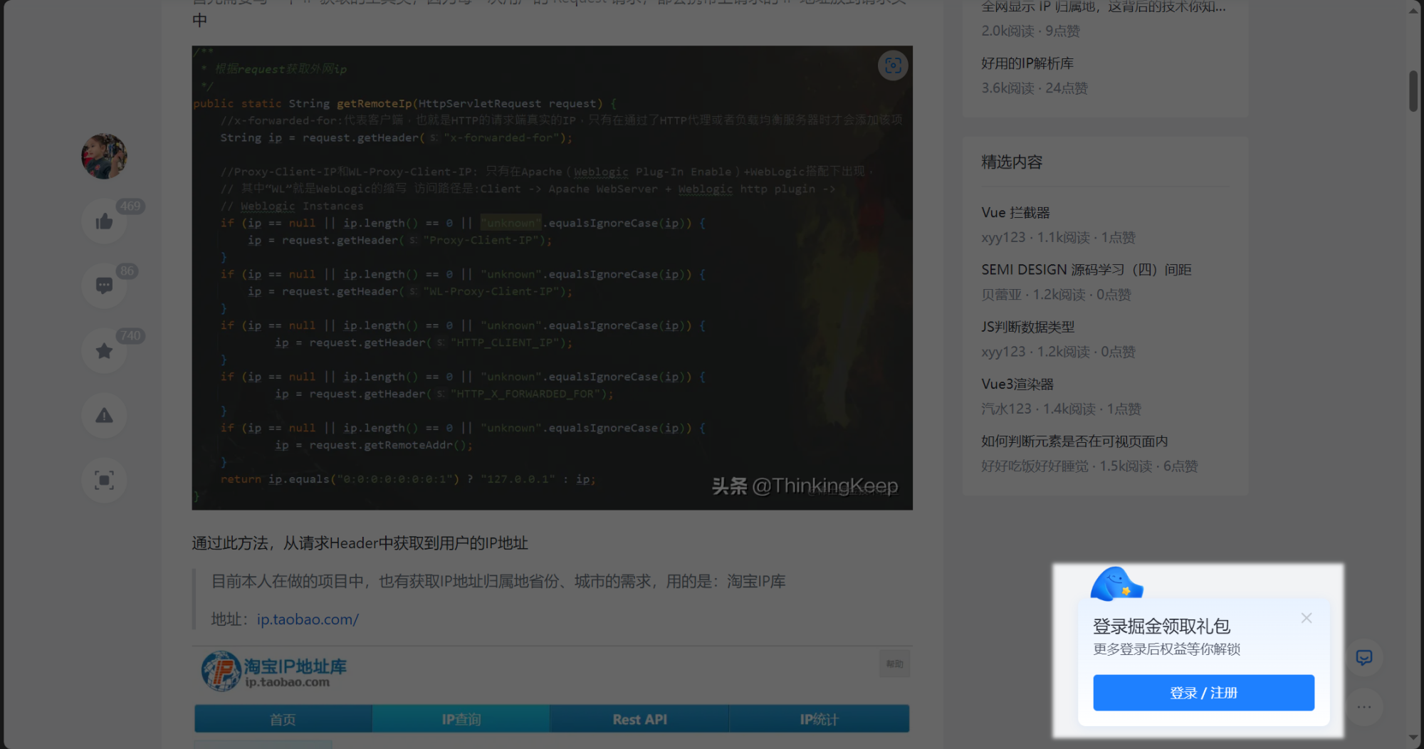Zoom the code screenshot via its corner icon
Viewport: 1424px width, 749px height.
[894, 66]
